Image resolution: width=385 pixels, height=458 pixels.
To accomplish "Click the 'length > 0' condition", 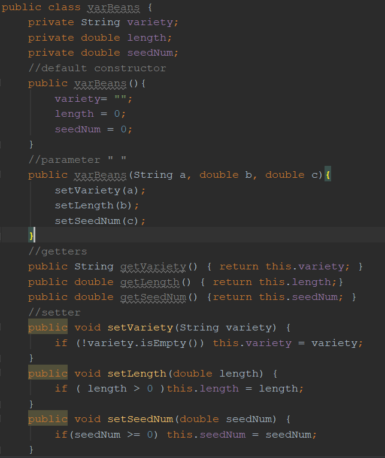I will tap(120, 389).
